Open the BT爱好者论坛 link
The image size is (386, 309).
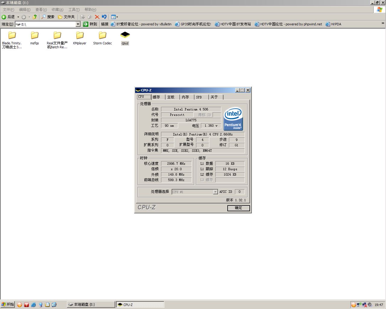(x=141, y=24)
